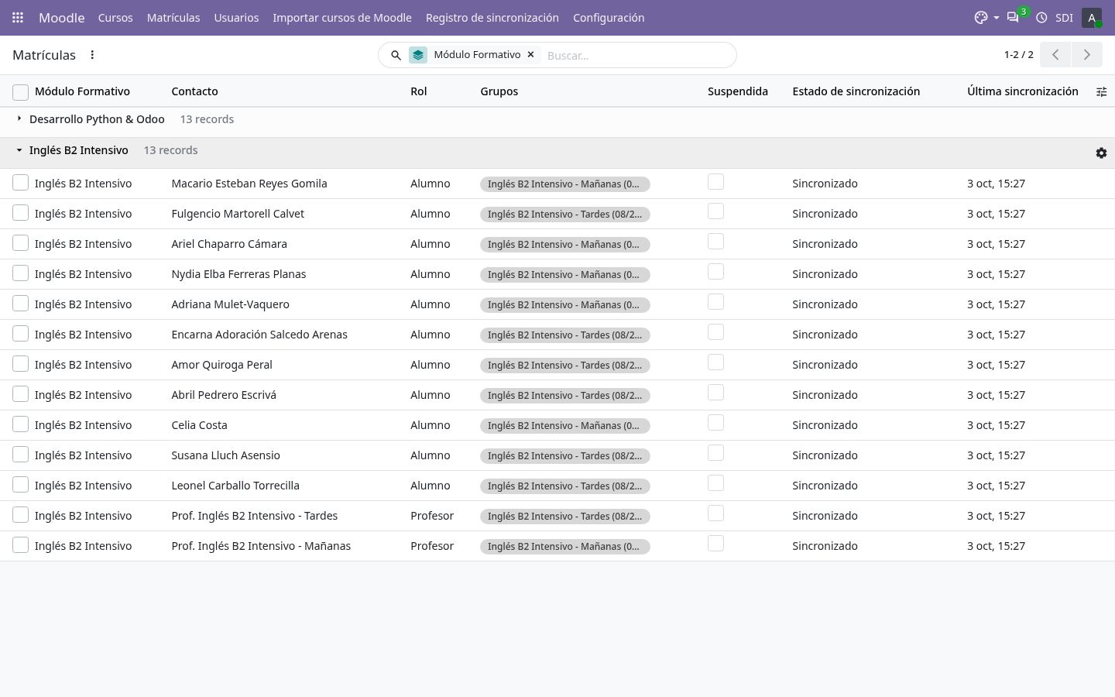Image resolution: width=1115 pixels, height=697 pixels.
Task: Select the row of Macario Esteban Reyes Gomila
Action: coord(21,183)
